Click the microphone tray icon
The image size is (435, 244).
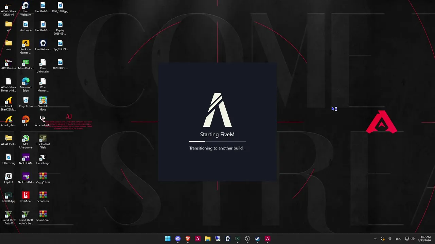pyautogui.click(x=390, y=239)
